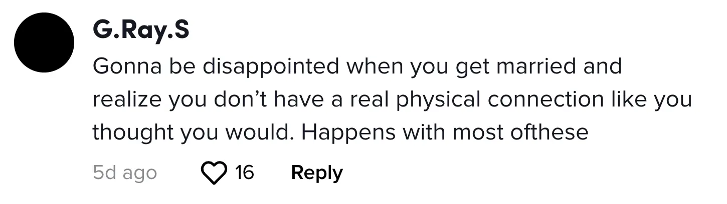
Task: Click the bold G.Ray.S name
Action: pos(141,31)
